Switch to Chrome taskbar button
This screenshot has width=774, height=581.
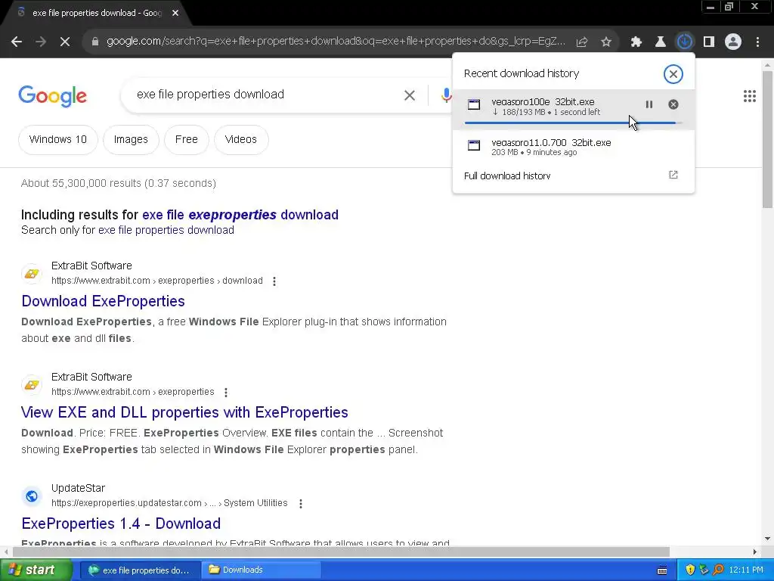click(x=141, y=570)
